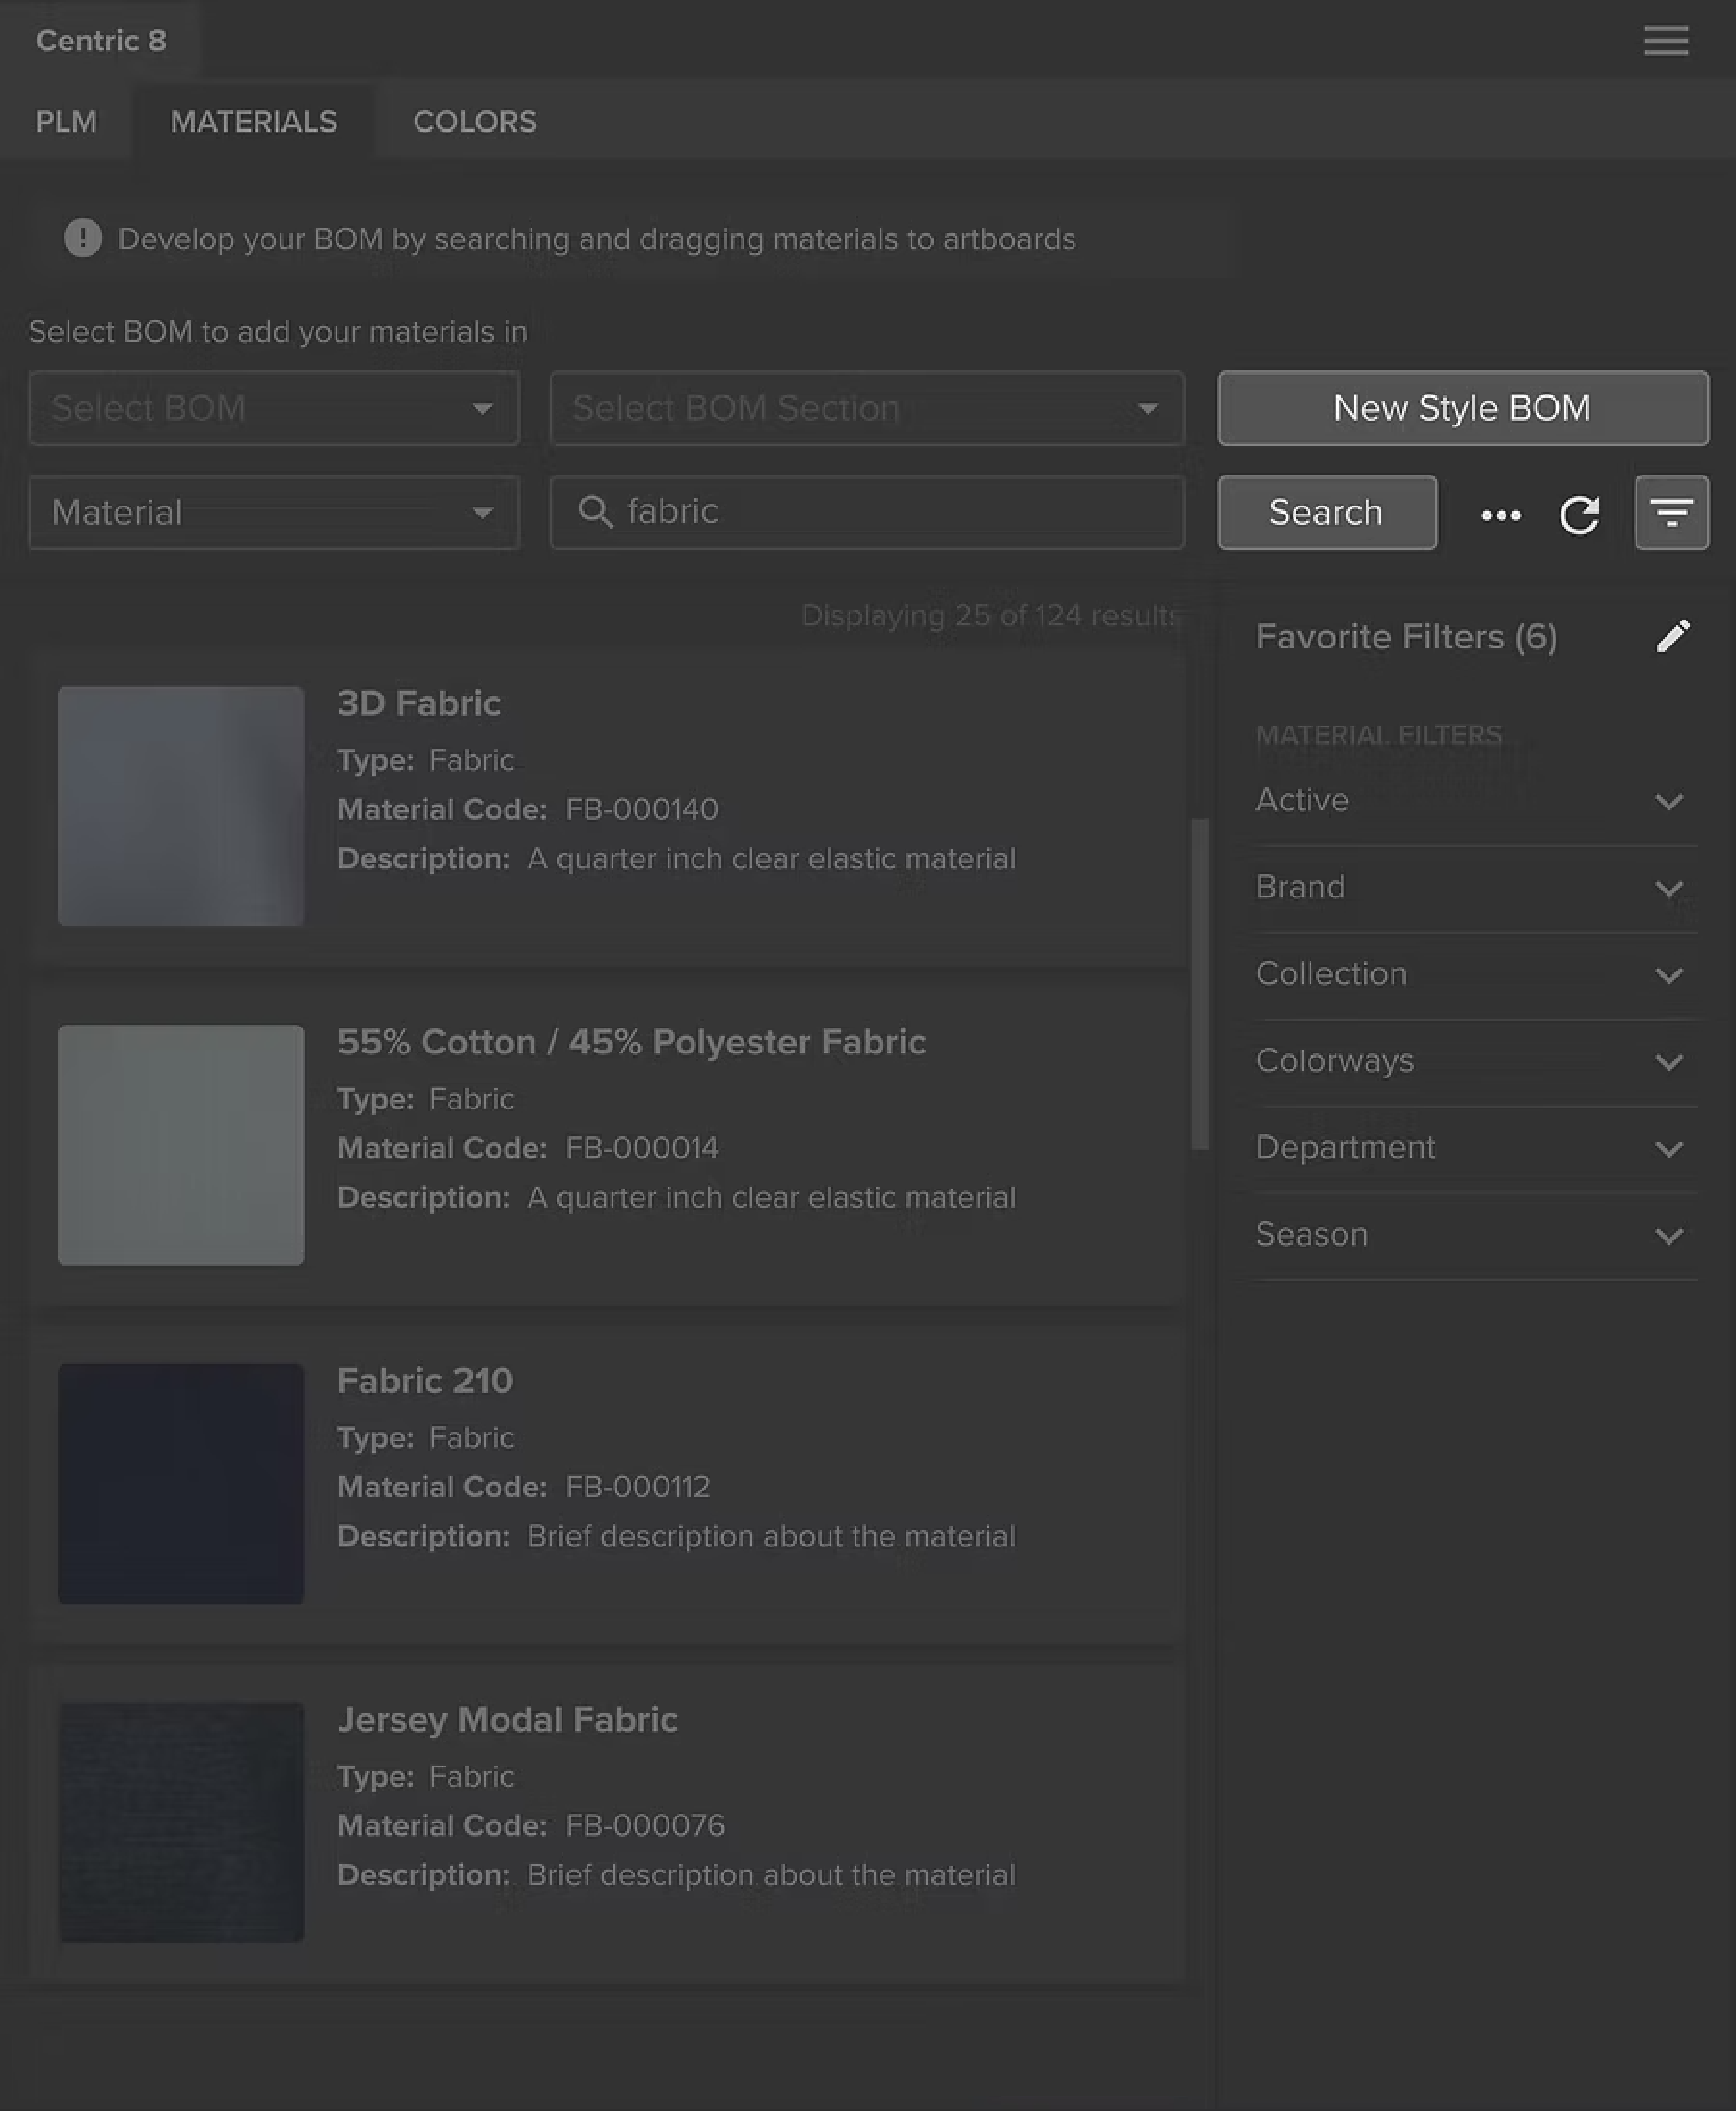Image resolution: width=1736 pixels, height=2111 pixels.
Task: Click the magnifier icon in search field
Action: [x=595, y=512]
